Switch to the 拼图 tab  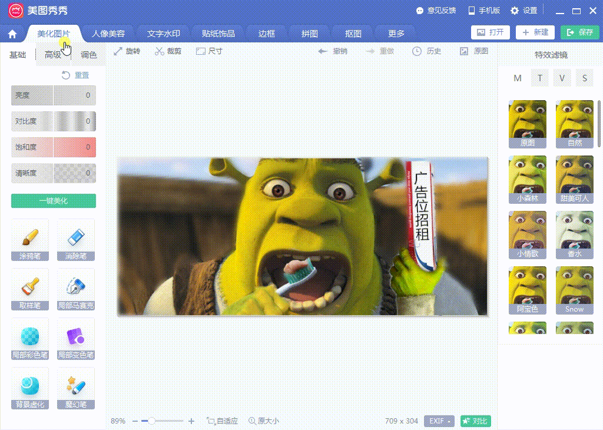(x=310, y=34)
